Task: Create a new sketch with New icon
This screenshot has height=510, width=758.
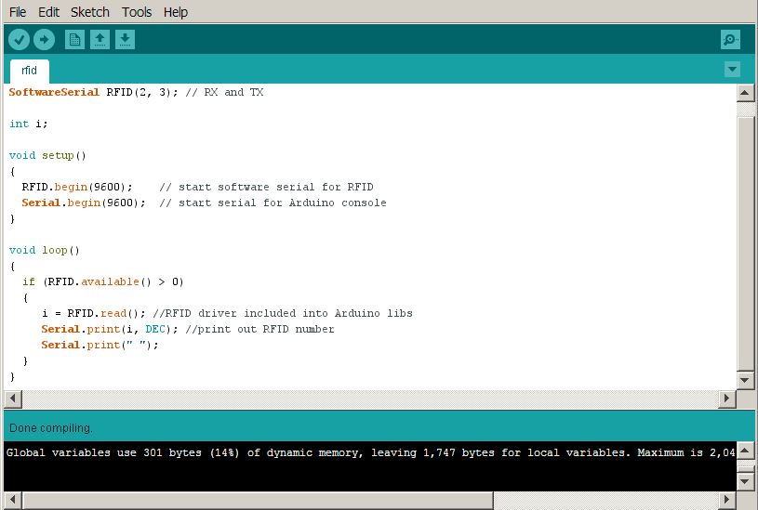Action: tap(74, 40)
